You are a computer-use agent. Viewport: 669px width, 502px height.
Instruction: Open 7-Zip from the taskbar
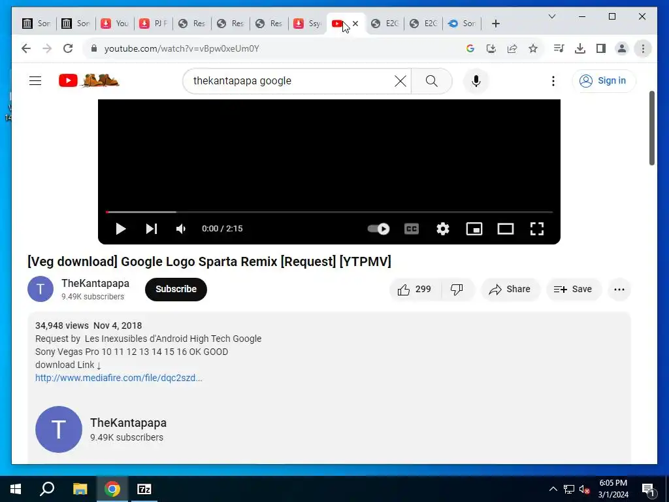pos(144,489)
